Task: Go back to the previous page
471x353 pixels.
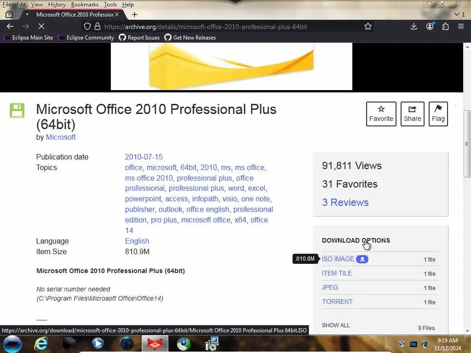Action: pyautogui.click(x=10, y=26)
